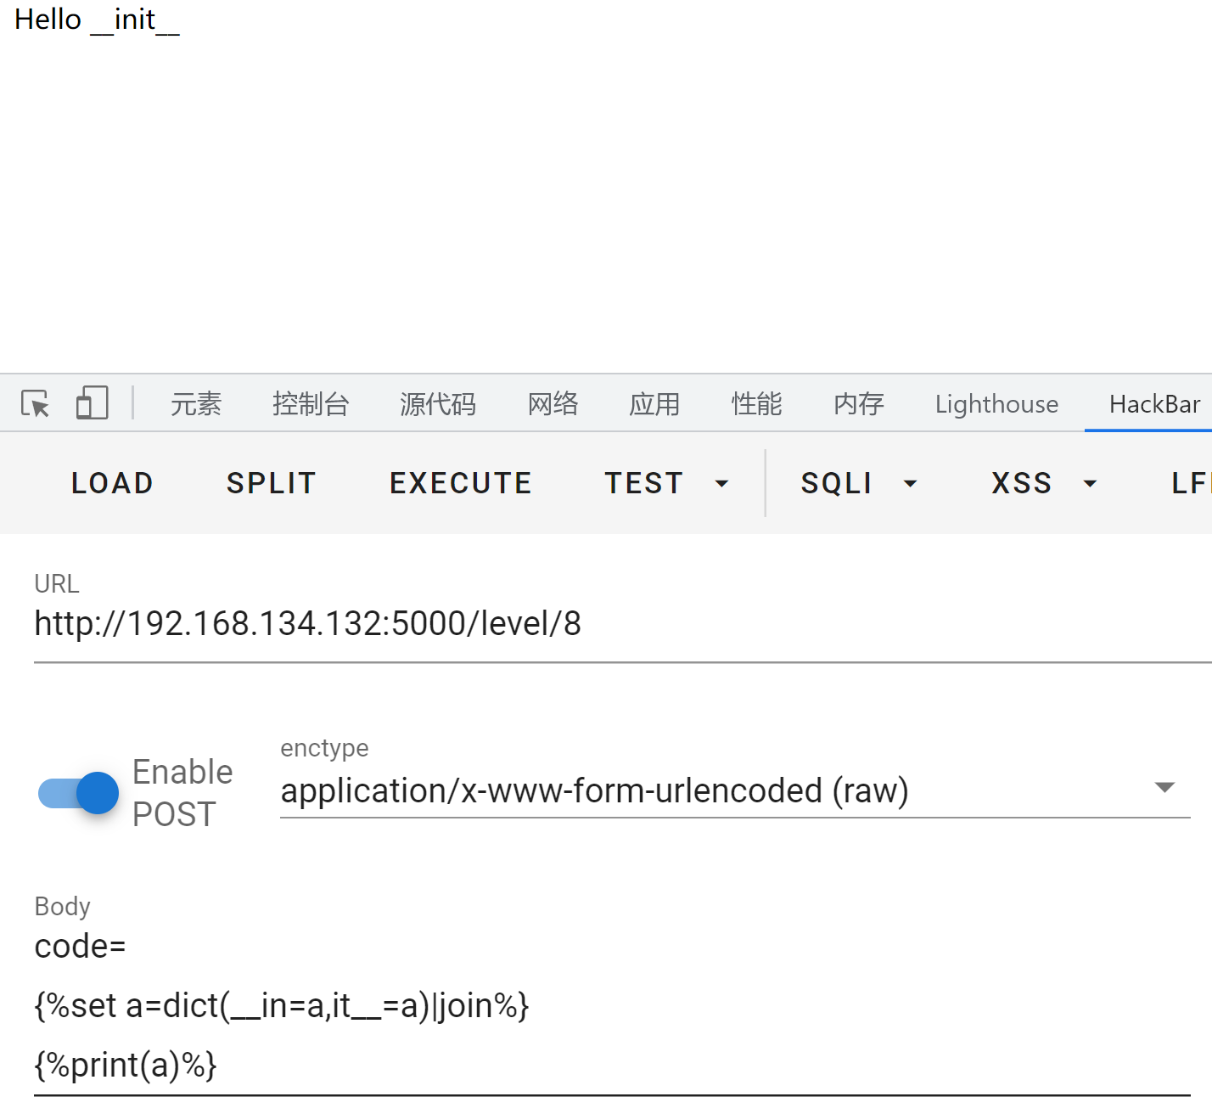Open the 源代码 (Sources) tab

(x=438, y=404)
